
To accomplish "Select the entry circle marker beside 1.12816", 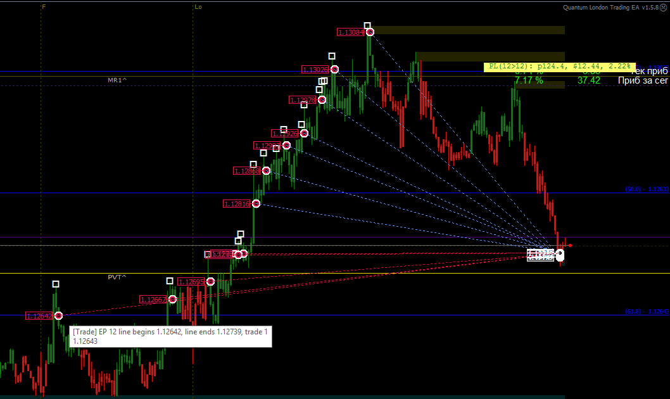I will [256, 204].
